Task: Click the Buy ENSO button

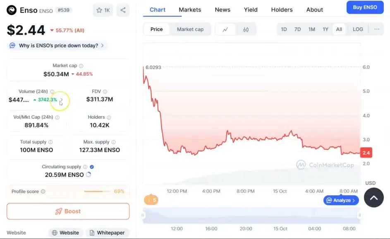Action: pyautogui.click(x=365, y=7)
